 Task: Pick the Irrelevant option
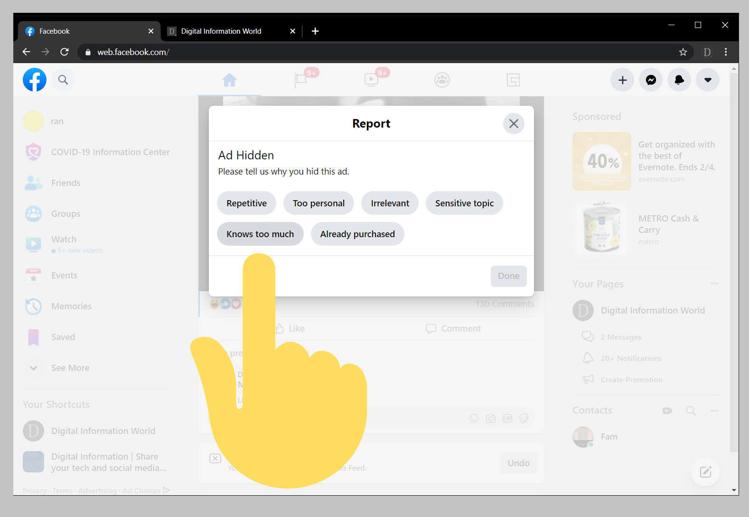tap(390, 203)
